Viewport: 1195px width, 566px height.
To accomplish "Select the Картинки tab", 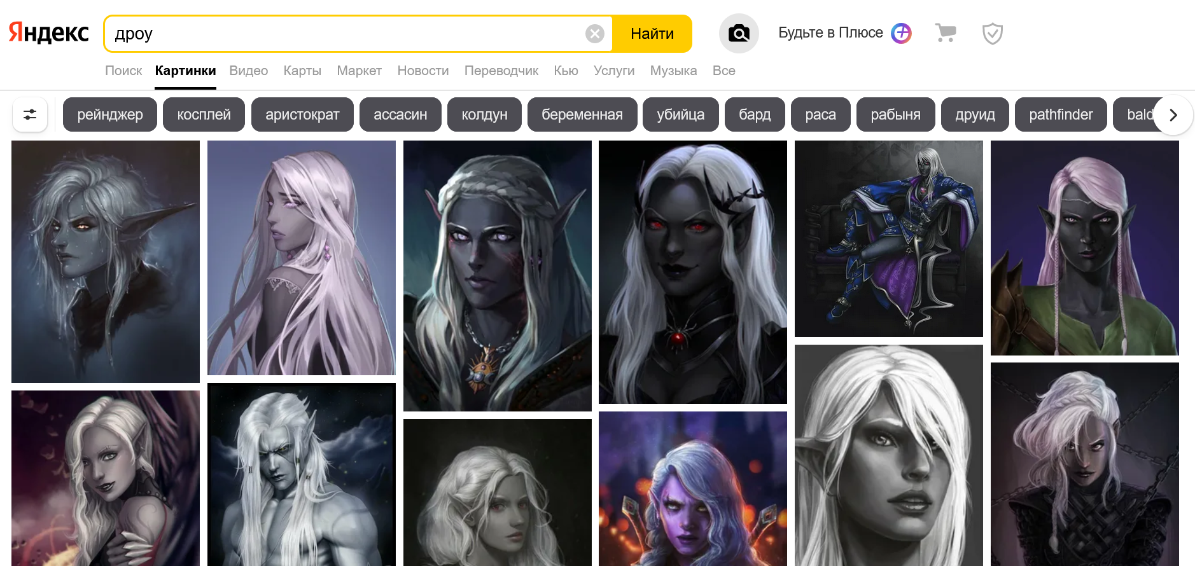I will tap(185, 71).
